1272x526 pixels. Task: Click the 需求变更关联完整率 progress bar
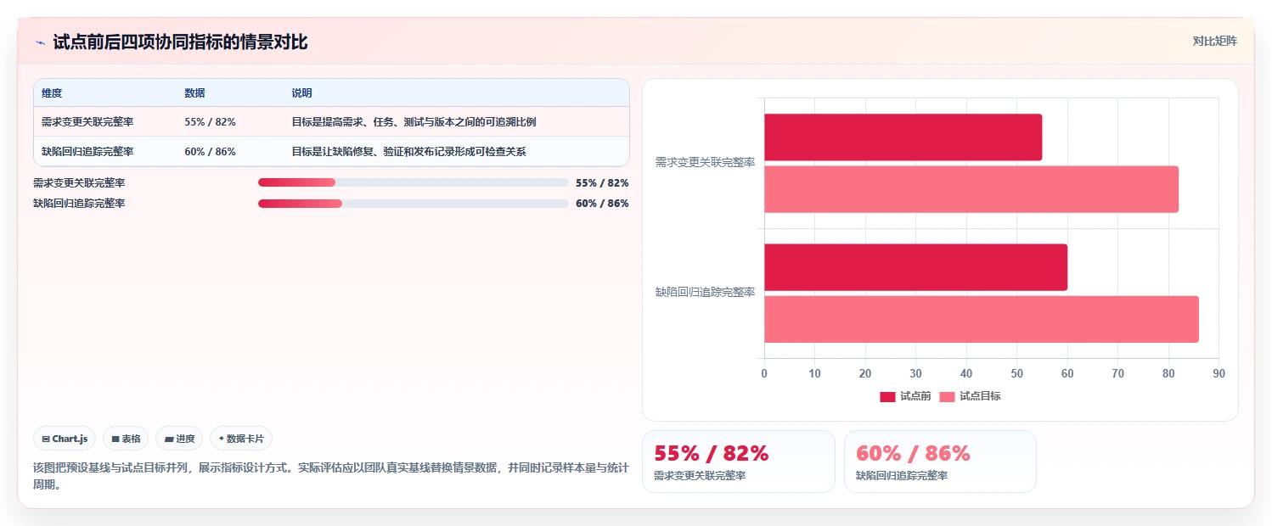[x=414, y=182]
